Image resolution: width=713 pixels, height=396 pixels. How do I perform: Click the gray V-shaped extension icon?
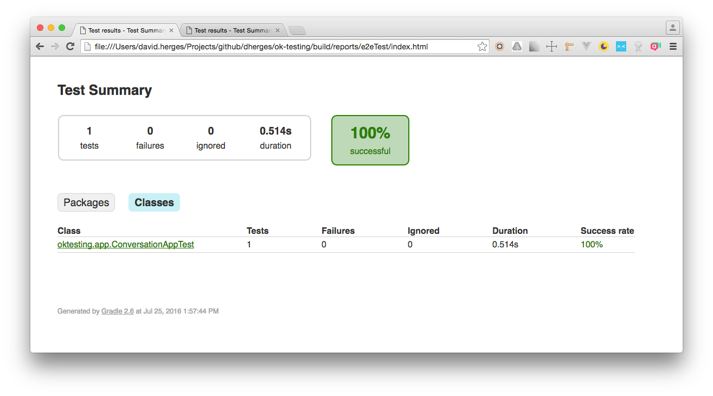586,46
